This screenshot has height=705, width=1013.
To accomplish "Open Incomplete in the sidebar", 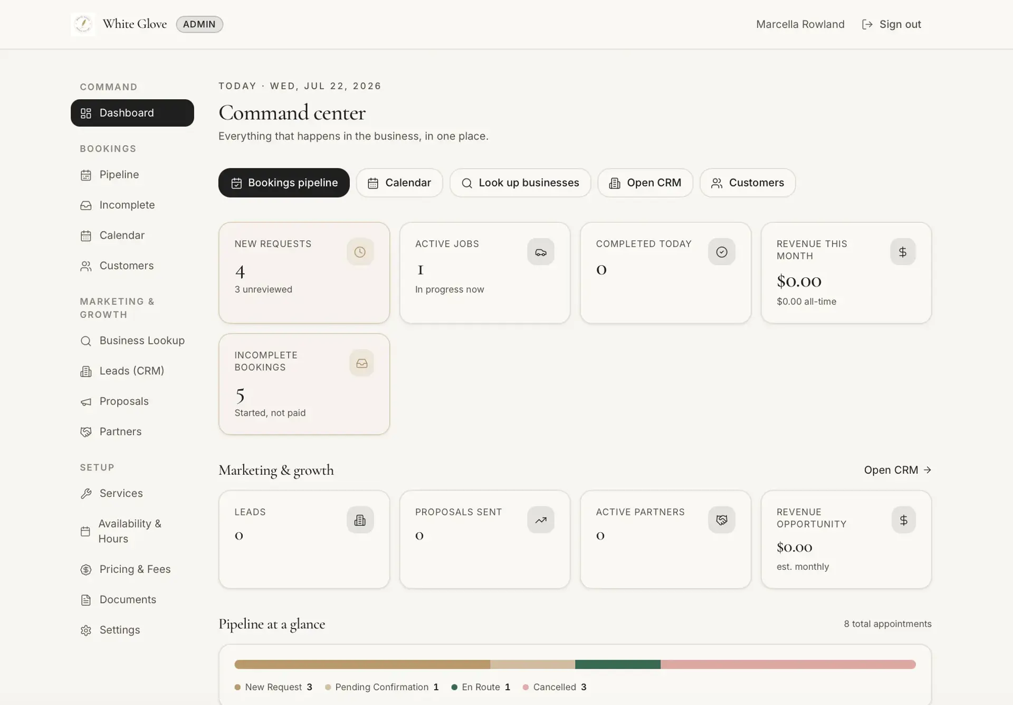I will click(132, 205).
